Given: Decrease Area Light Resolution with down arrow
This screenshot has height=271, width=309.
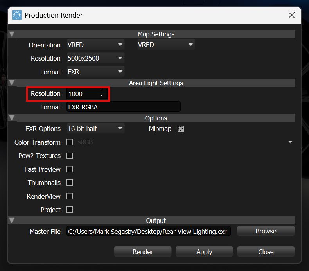Looking at the screenshot, I should point(102,96).
